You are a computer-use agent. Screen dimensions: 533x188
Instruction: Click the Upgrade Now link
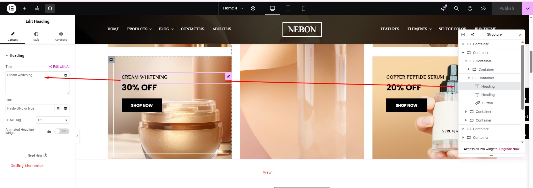click(x=509, y=149)
